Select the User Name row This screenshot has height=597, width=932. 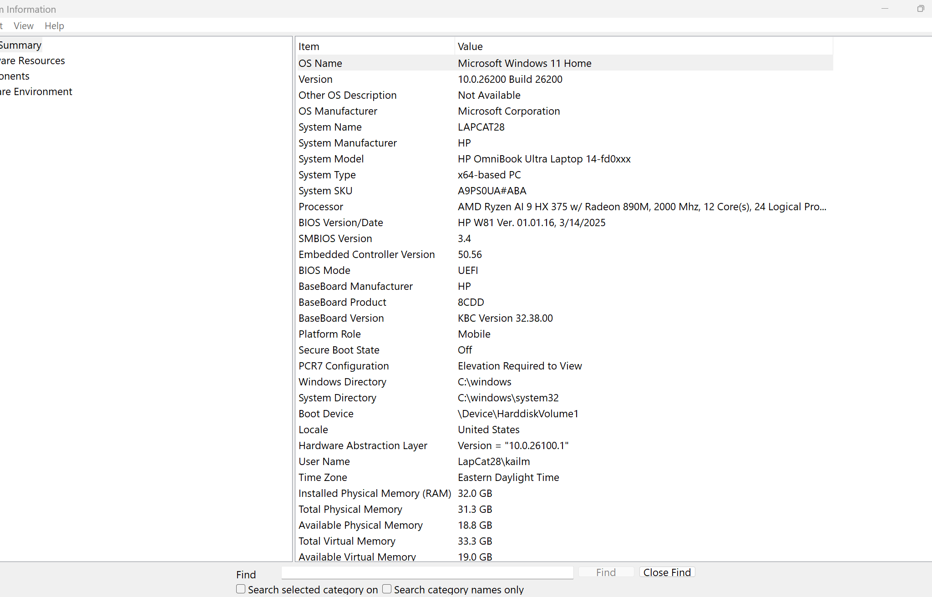[x=565, y=461]
